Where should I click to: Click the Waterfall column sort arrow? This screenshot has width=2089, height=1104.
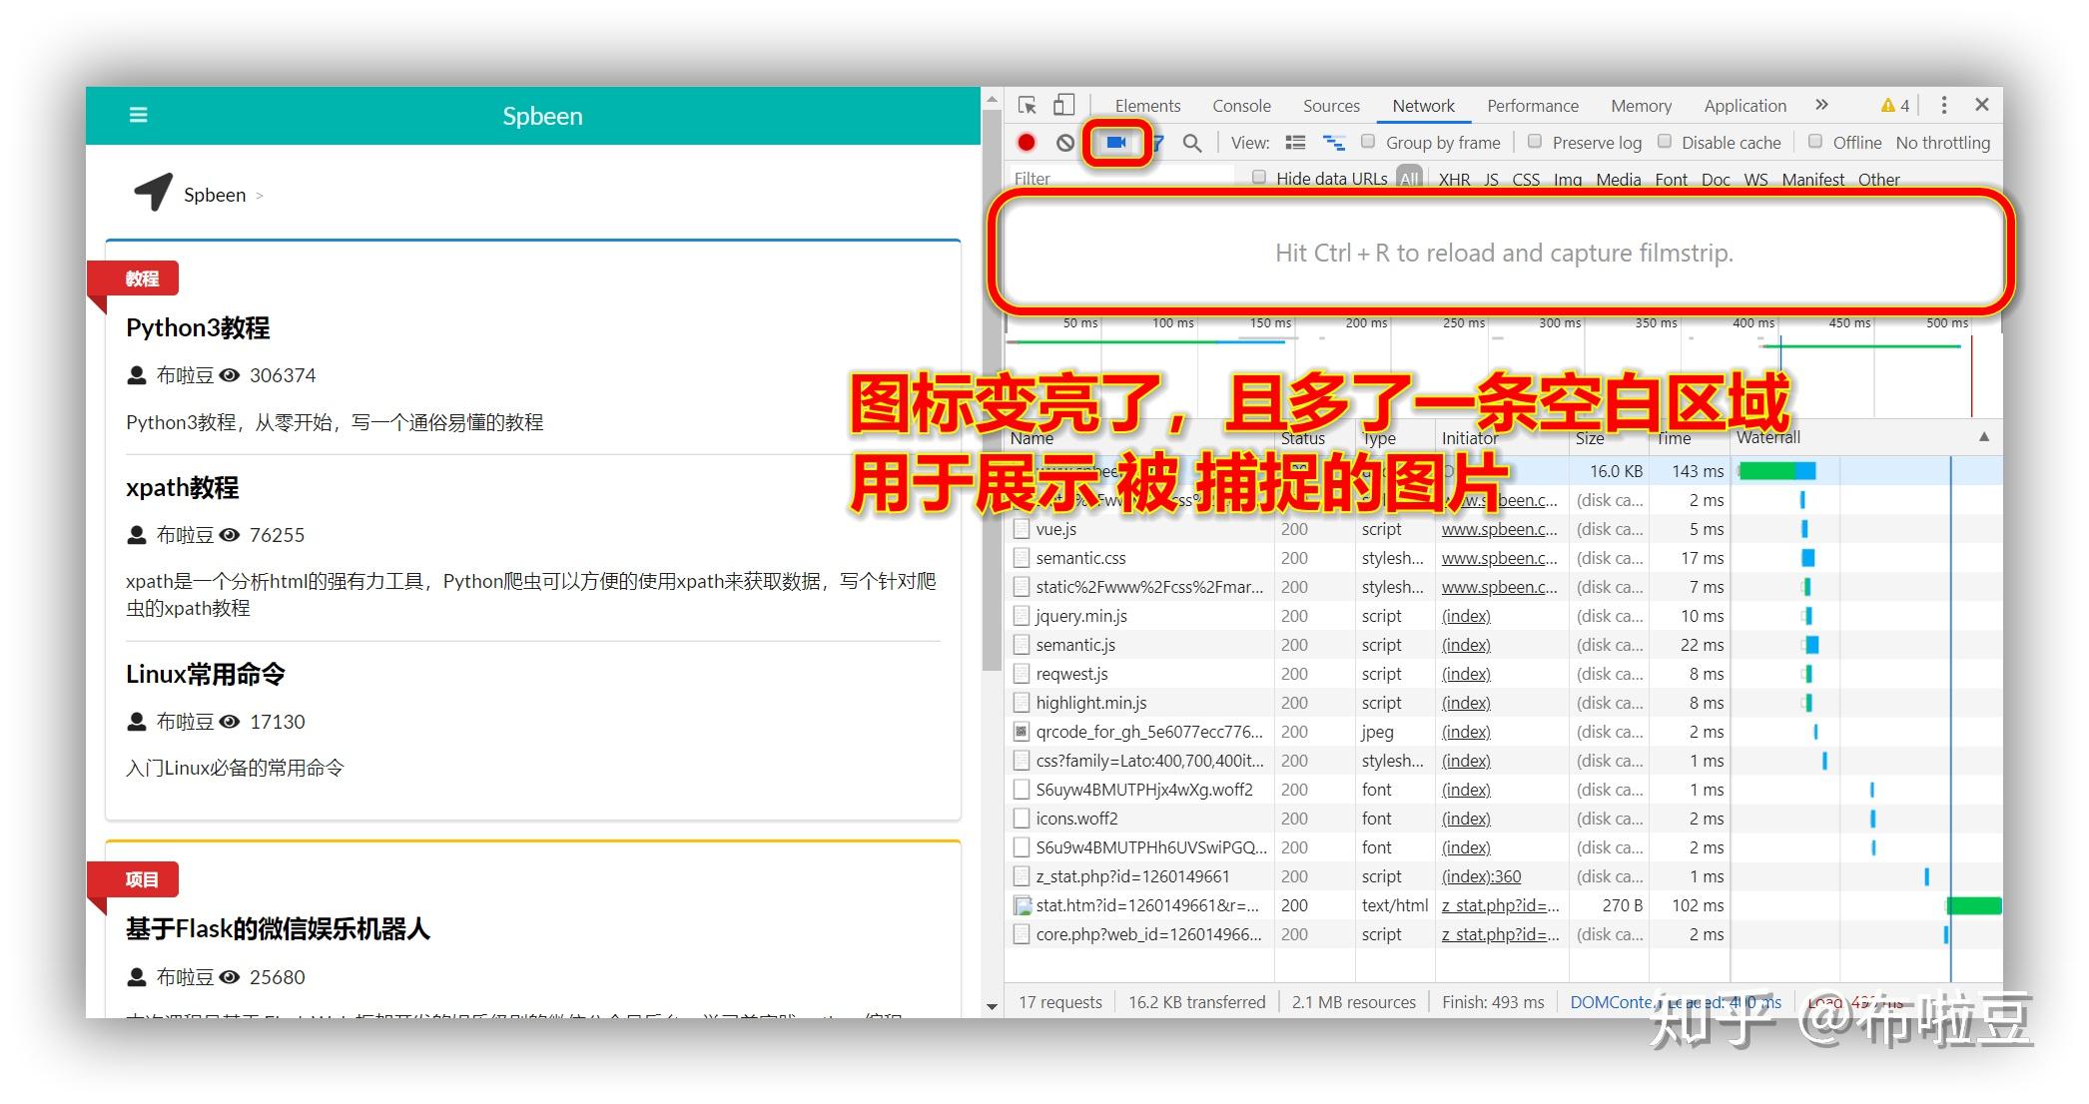click(1984, 437)
